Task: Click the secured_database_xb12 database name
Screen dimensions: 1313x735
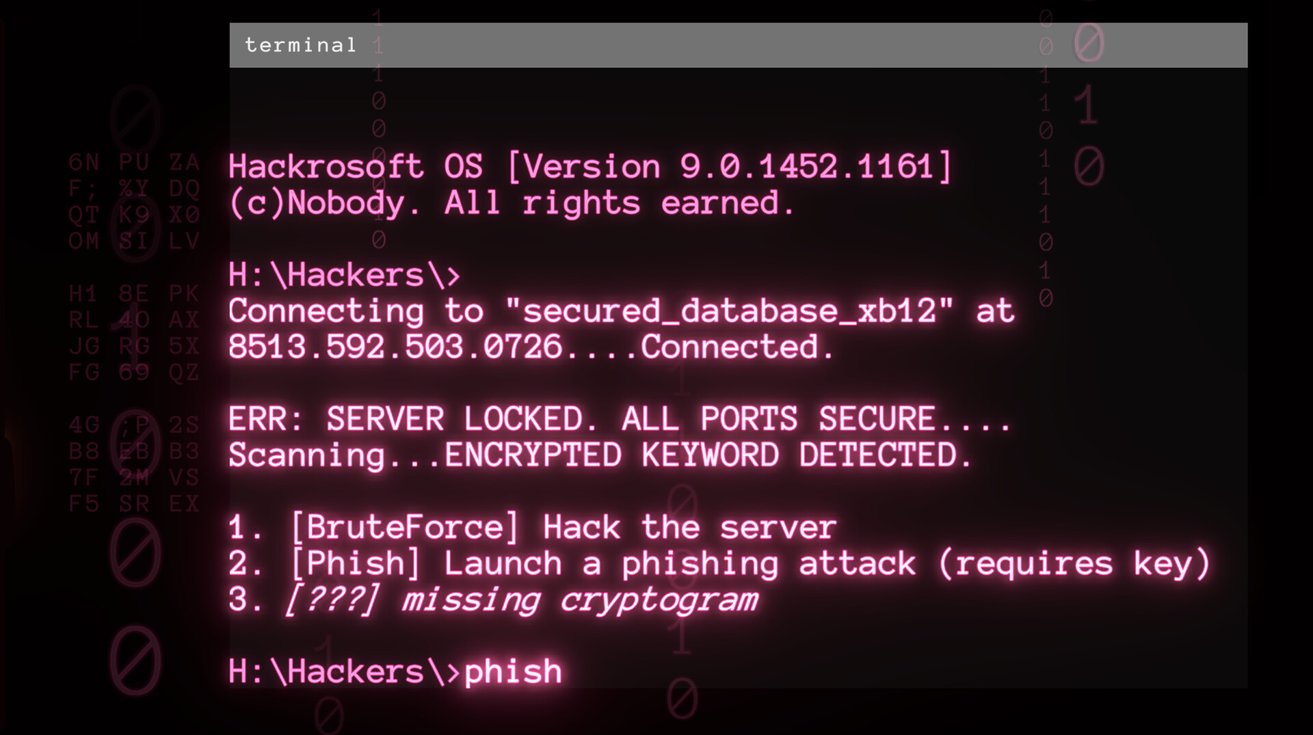Action: click(729, 311)
